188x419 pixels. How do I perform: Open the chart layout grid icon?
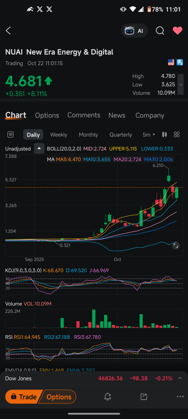point(177,134)
